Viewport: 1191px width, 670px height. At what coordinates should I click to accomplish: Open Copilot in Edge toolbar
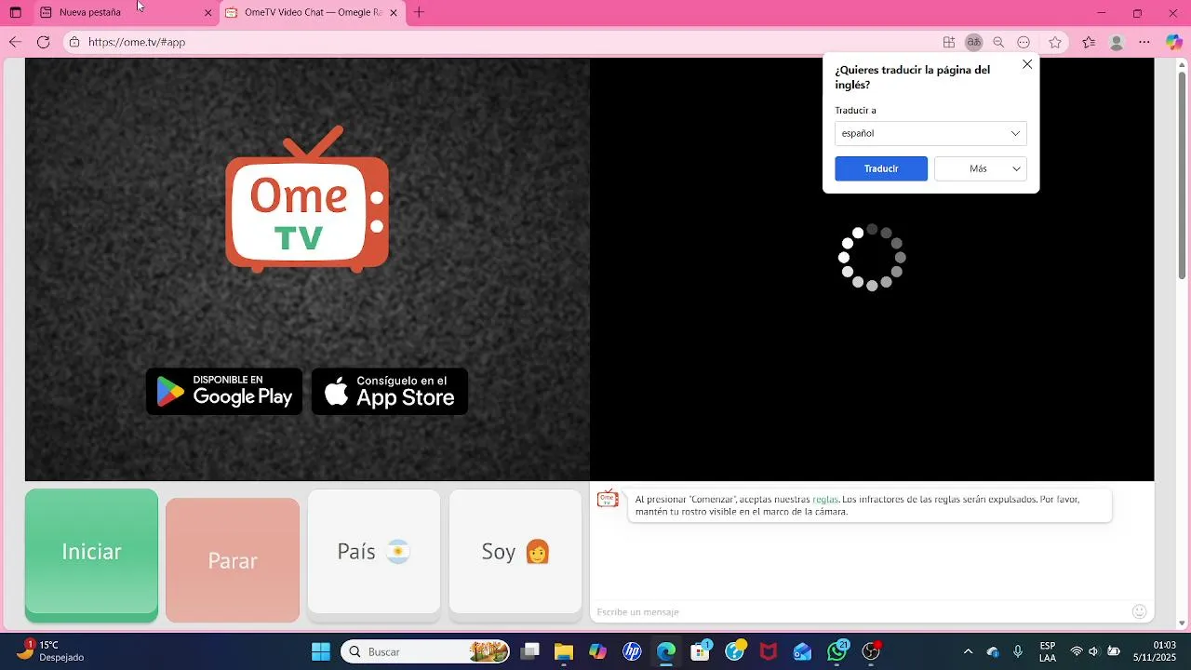tap(1174, 42)
